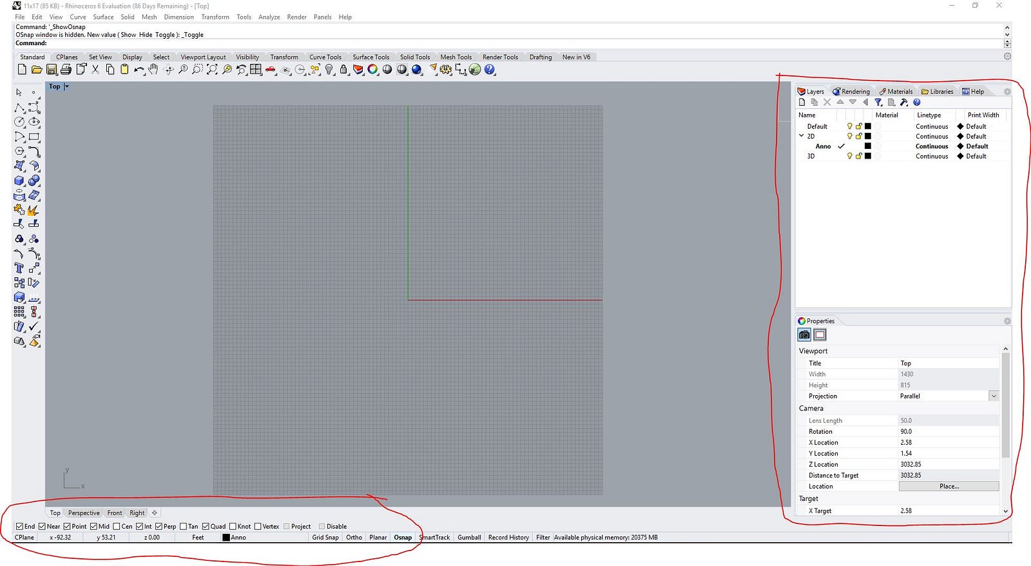This screenshot has height=566, width=1031.
Task: Click the Anno layer black color swatch
Action: (867, 146)
